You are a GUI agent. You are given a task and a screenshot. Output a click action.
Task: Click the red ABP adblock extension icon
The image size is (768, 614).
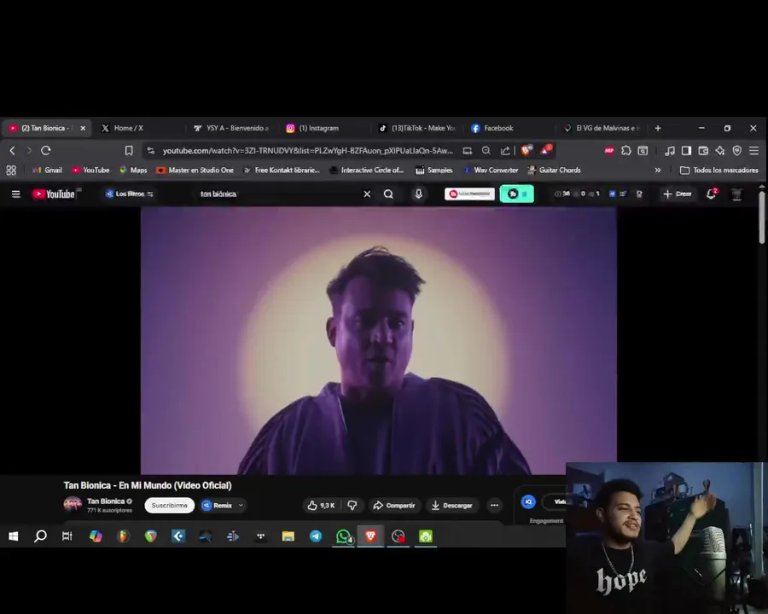point(608,151)
